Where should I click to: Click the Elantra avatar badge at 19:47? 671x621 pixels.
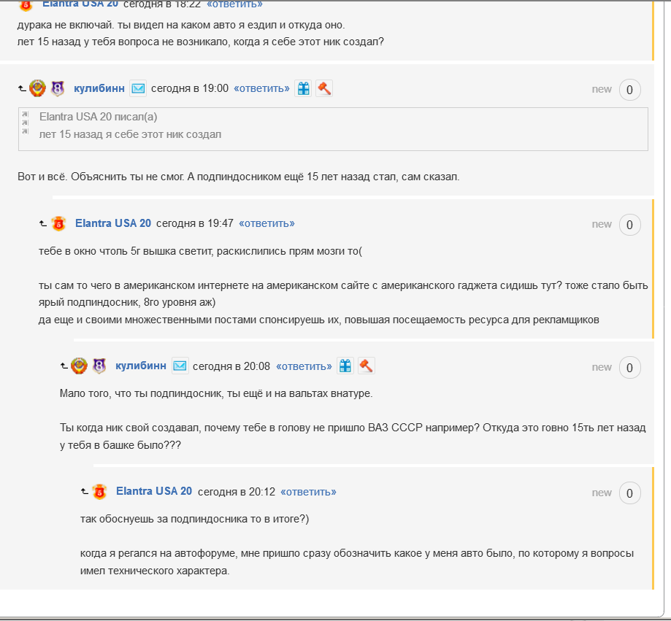[58, 224]
